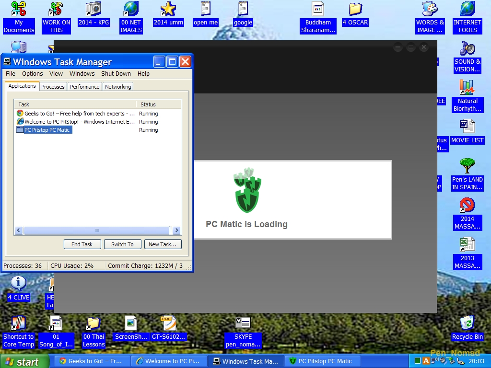Click the Switch To button
This screenshot has height=368, width=491.
[122, 244]
